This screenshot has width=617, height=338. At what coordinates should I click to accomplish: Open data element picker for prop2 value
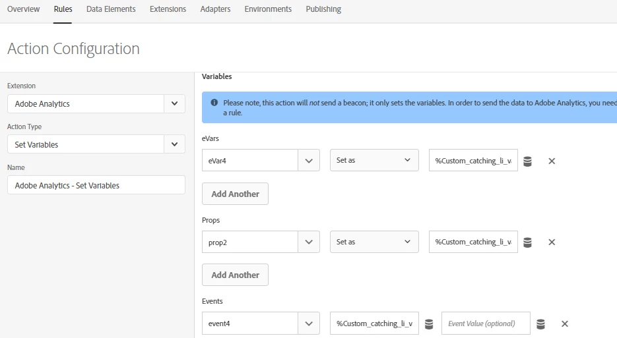coord(527,242)
